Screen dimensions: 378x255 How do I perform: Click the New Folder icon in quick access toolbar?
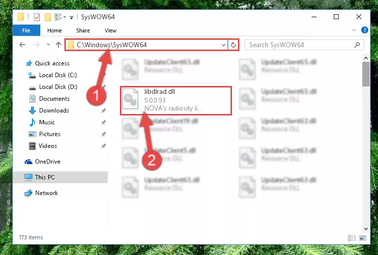coord(48,17)
